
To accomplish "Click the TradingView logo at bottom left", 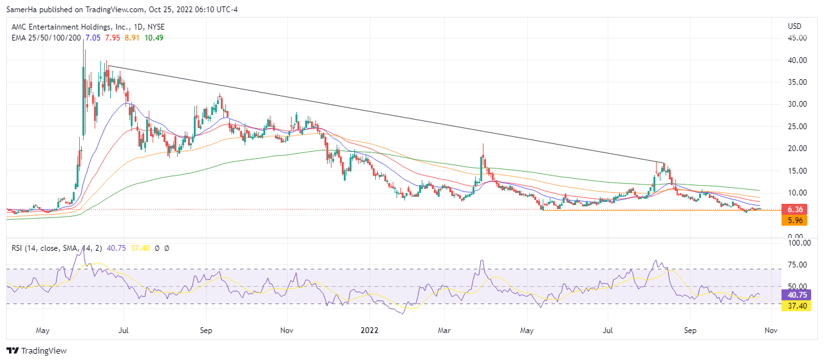I will point(37,350).
